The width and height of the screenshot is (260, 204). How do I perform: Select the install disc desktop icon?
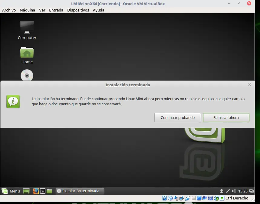tap(27, 75)
